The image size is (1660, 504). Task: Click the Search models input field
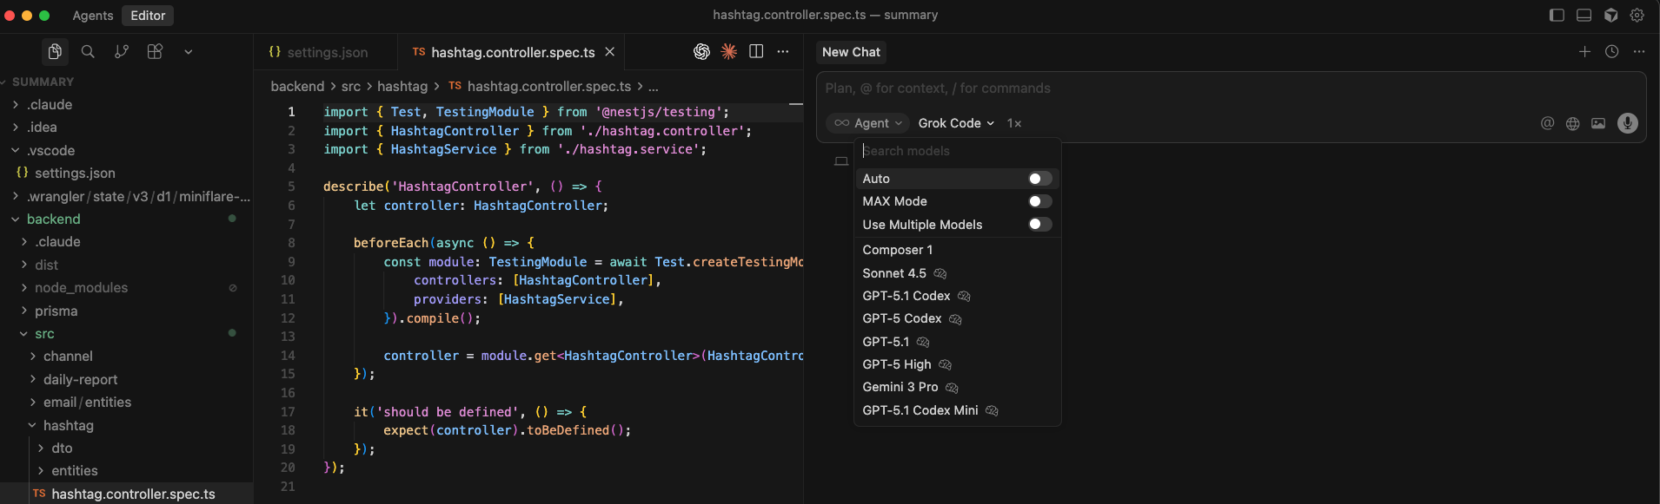956,151
